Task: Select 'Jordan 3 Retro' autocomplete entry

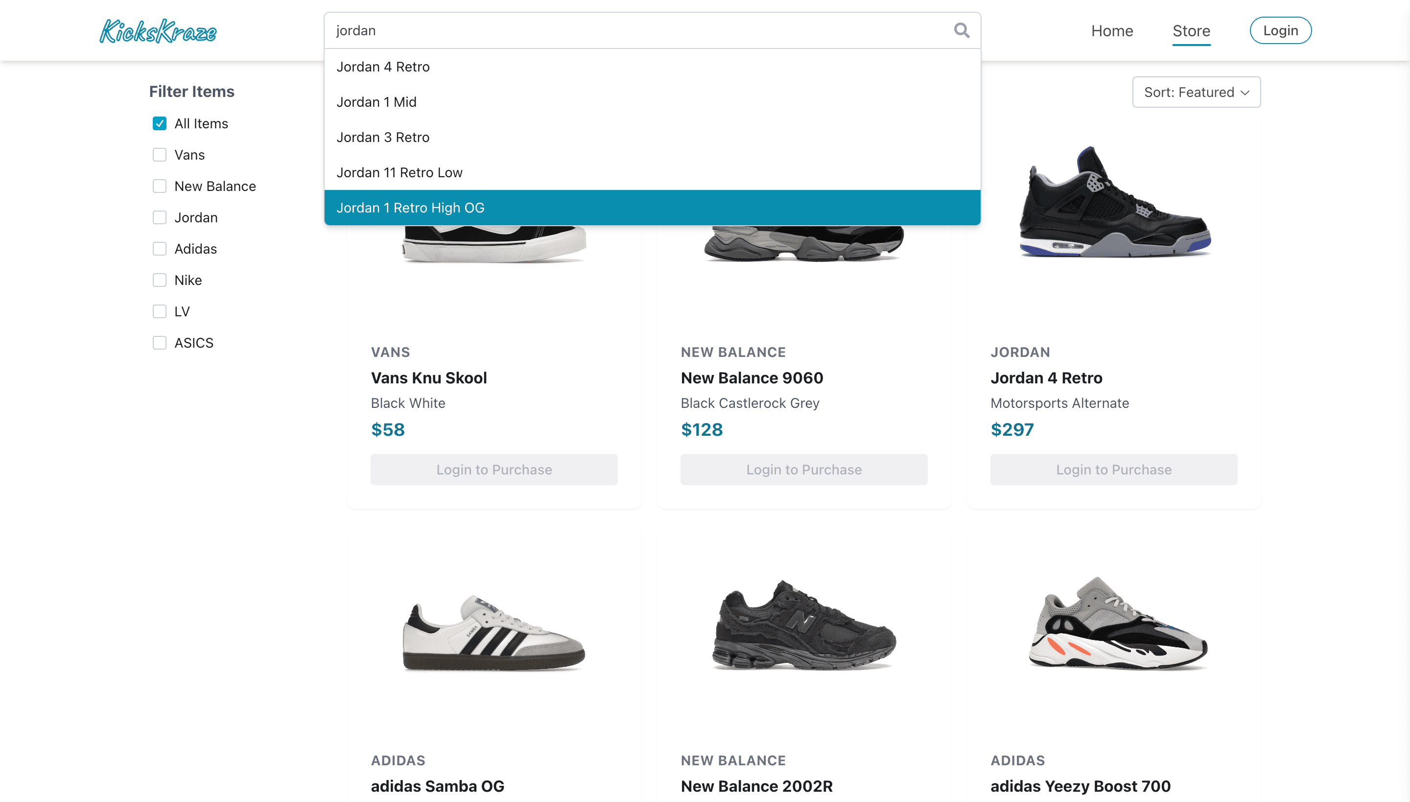Action: (x=383, y=137)
